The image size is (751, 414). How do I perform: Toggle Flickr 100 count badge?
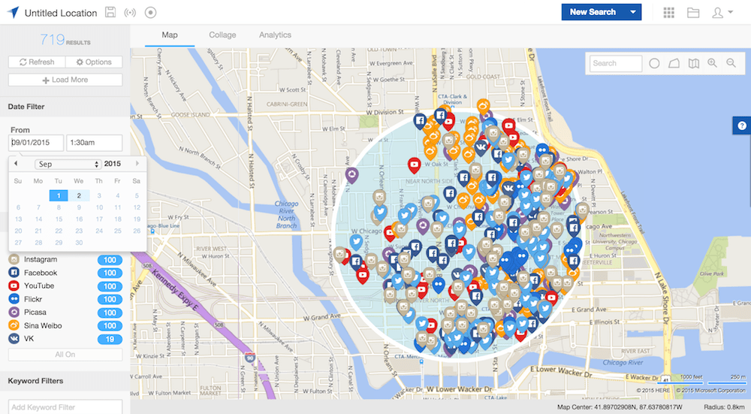[x=110, y=299]
